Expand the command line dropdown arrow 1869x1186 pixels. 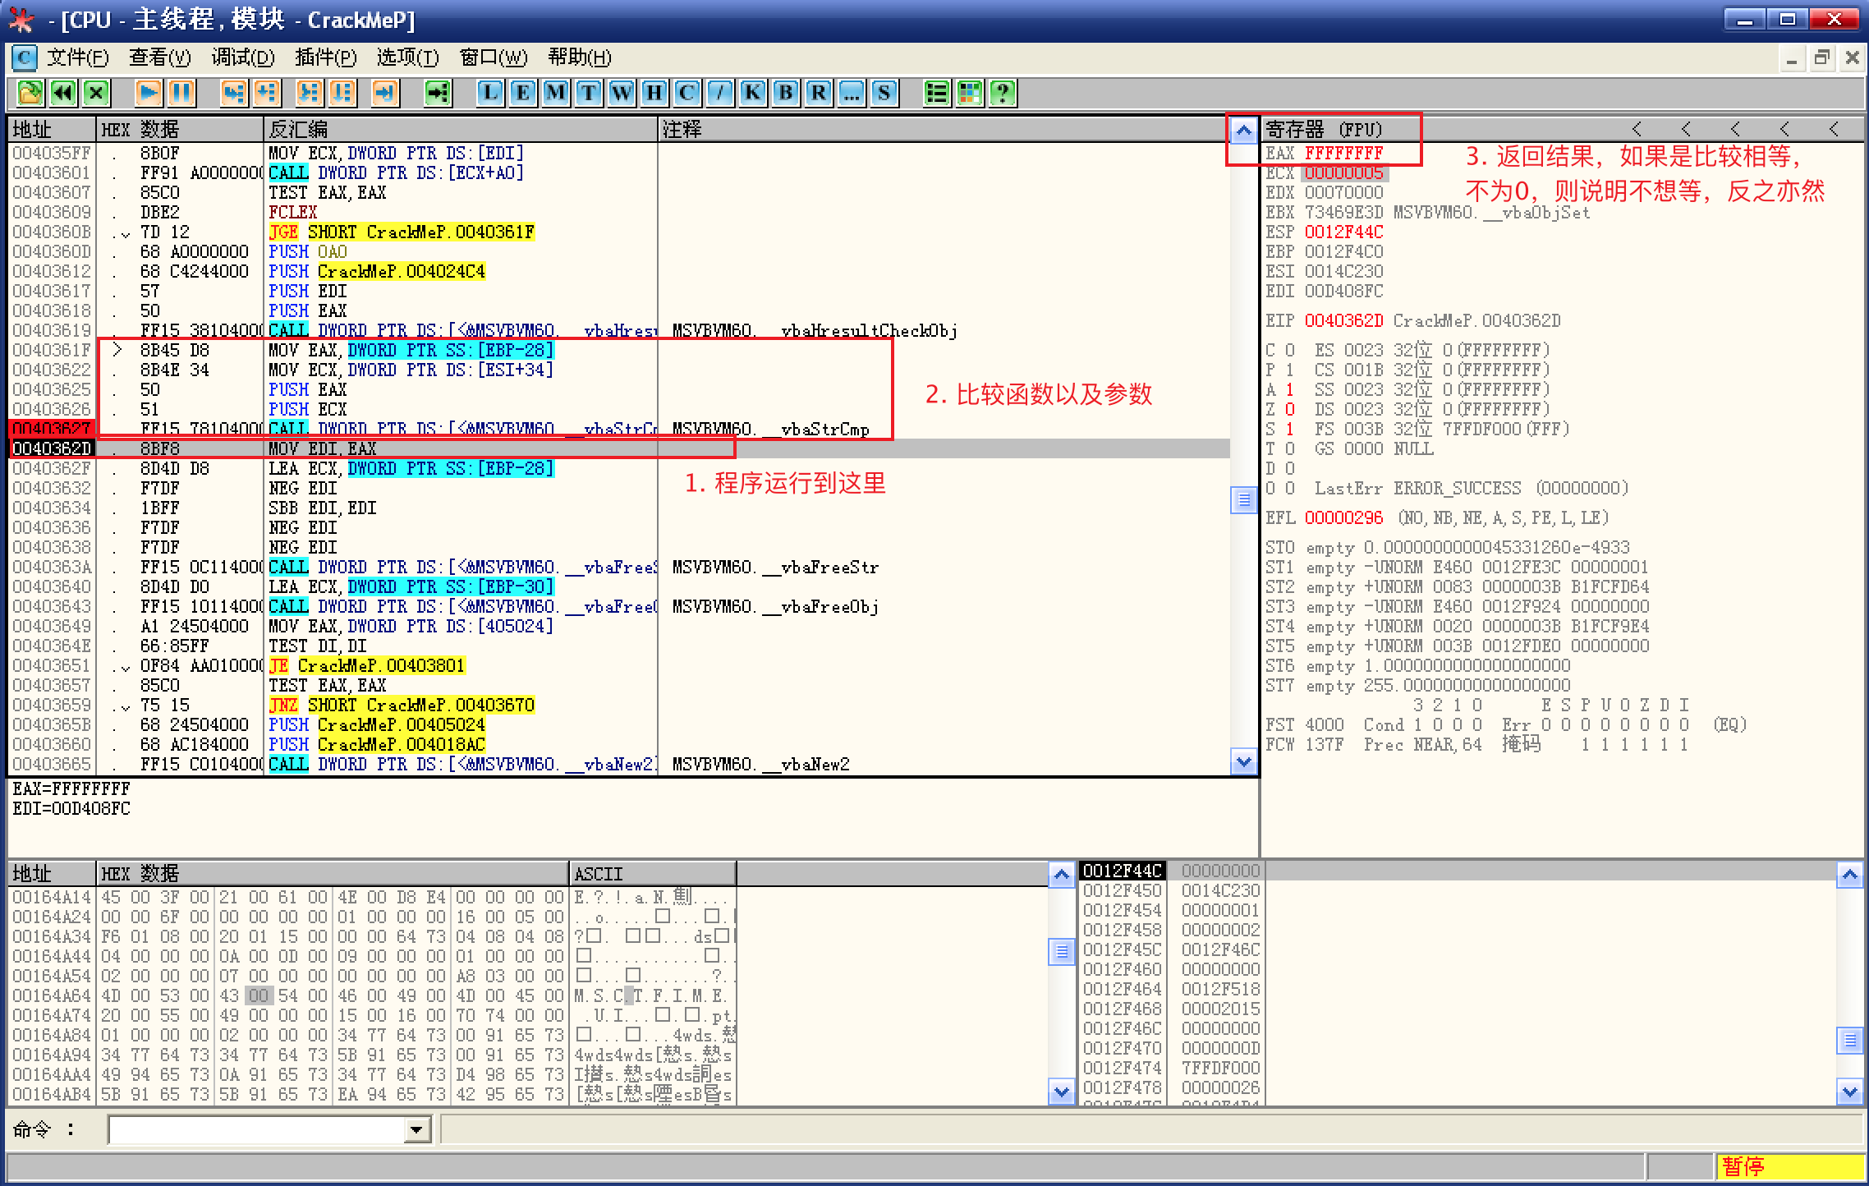(417, 1130)
